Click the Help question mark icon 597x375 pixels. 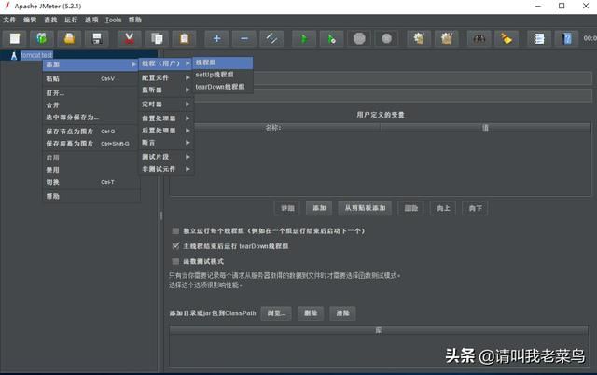566,38
